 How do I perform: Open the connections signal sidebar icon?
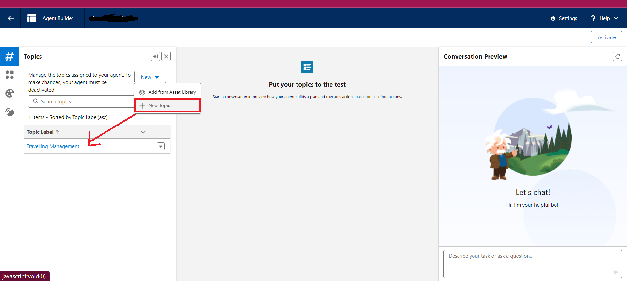tap(9, 112)
